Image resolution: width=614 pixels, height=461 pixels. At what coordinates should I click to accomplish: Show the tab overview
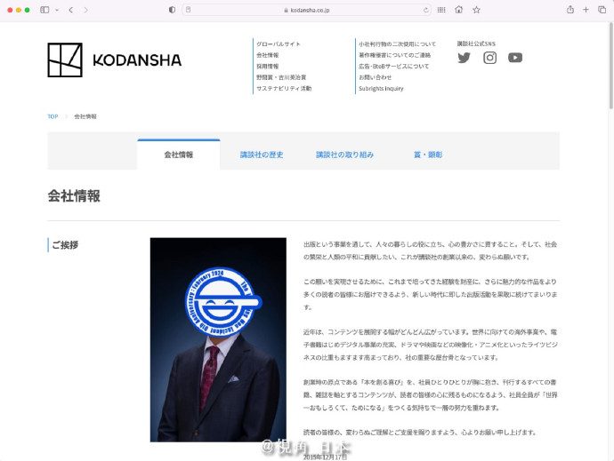[602, 10]
